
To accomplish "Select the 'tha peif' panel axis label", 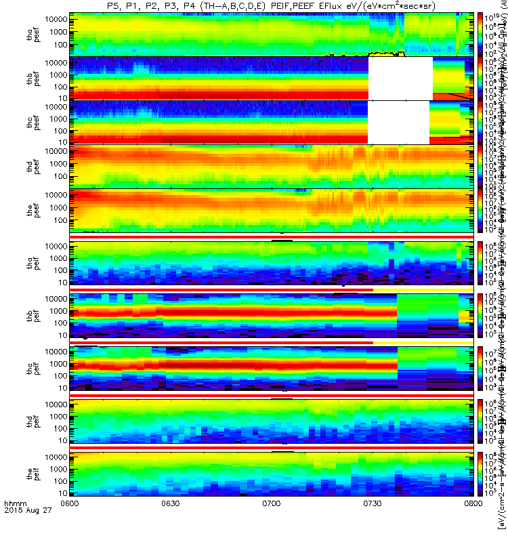I will tap(33, 263).
